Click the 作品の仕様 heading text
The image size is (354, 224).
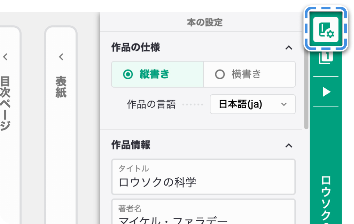coord(136,47)
